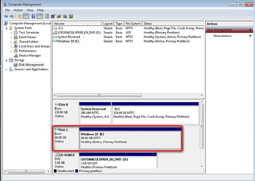Sort by the Status column header
This screenshot has width=255, height=181.
coord(173,24)
